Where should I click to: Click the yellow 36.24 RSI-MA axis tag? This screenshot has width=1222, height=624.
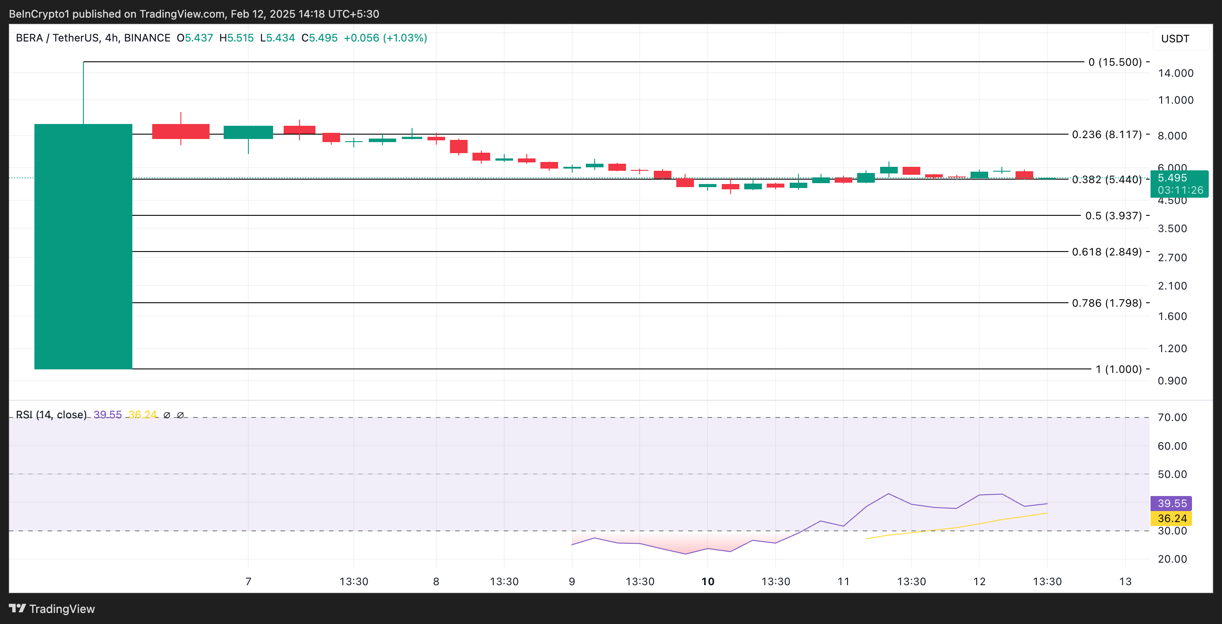point(1171,519)
